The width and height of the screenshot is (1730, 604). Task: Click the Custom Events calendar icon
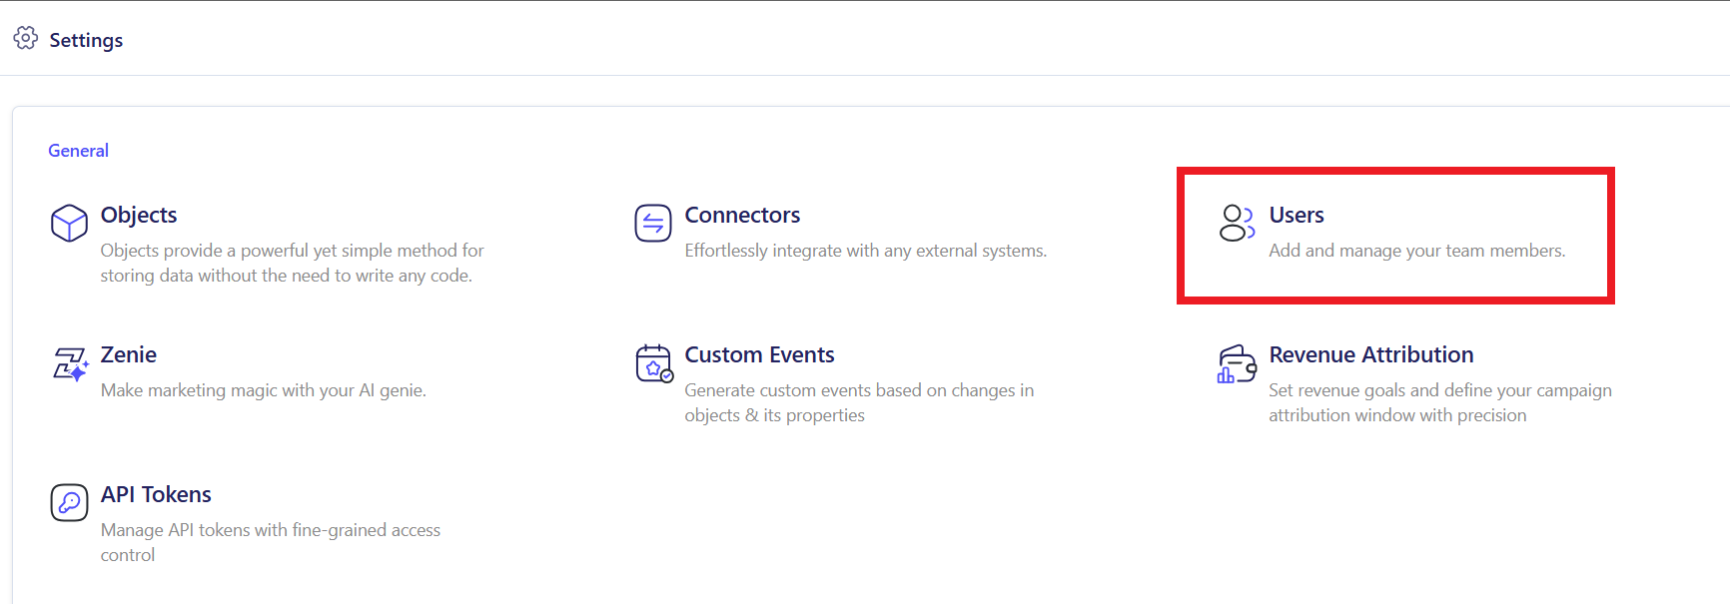click(654, 363)
